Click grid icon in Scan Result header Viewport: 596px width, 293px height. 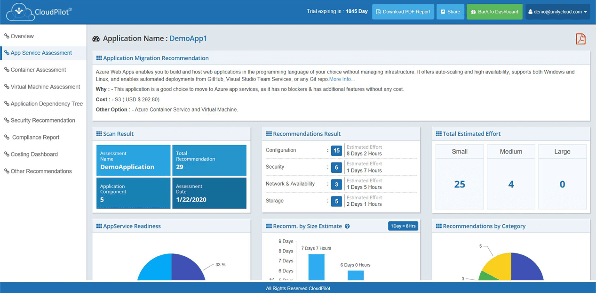99,134
